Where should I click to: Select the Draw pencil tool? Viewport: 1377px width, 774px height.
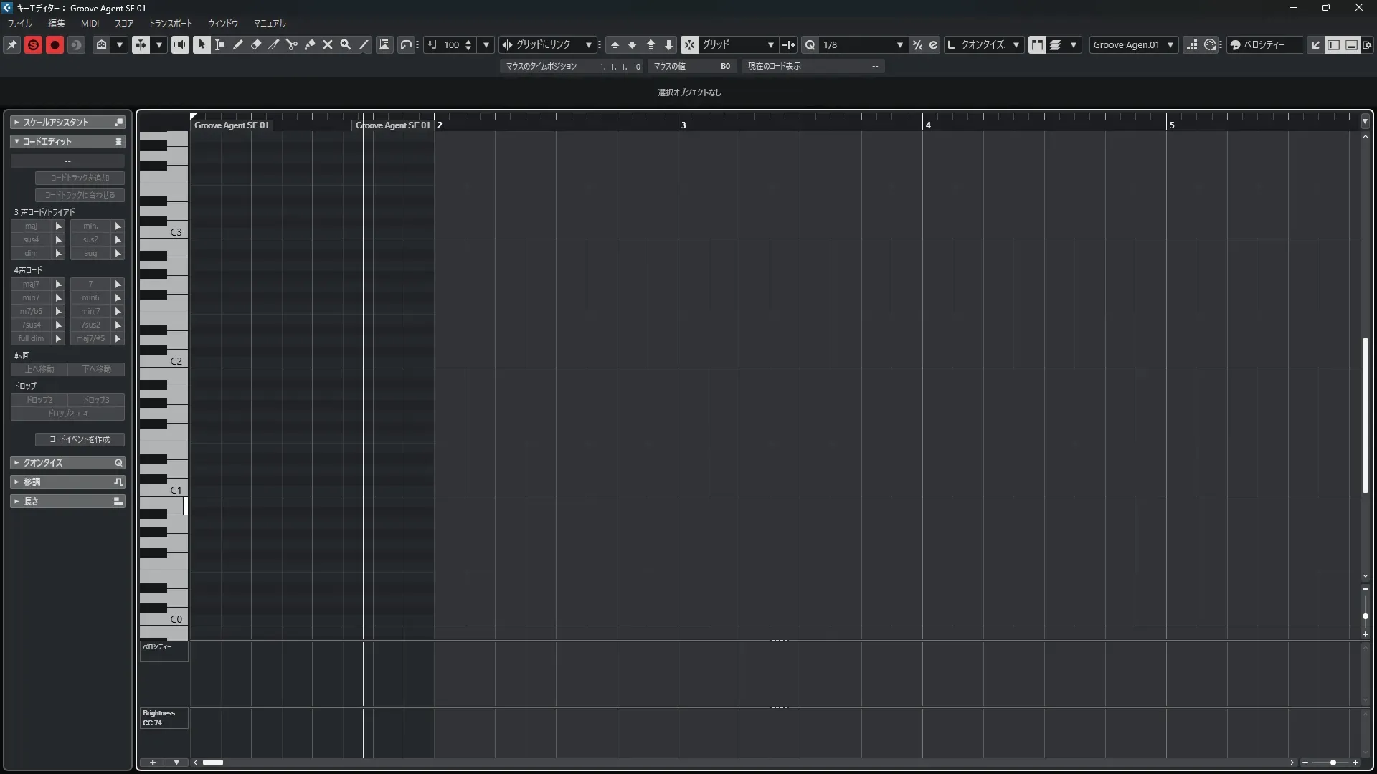pos(238,44)
